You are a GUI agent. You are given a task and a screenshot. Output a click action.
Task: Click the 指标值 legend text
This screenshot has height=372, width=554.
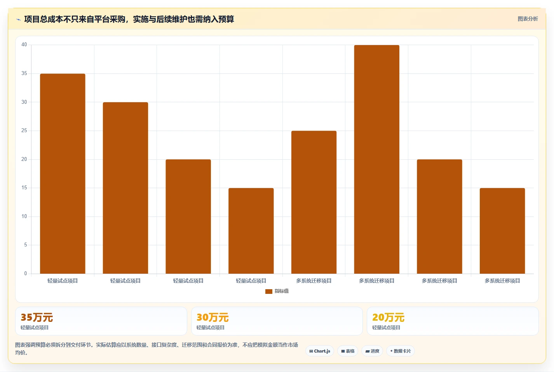[282, 291]
